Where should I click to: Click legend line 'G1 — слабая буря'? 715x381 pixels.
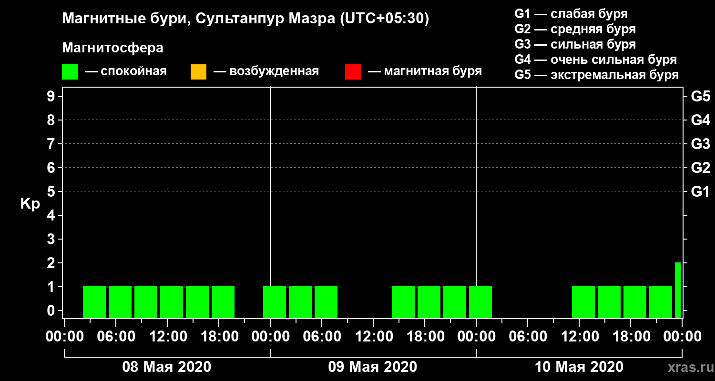(571, 13)
